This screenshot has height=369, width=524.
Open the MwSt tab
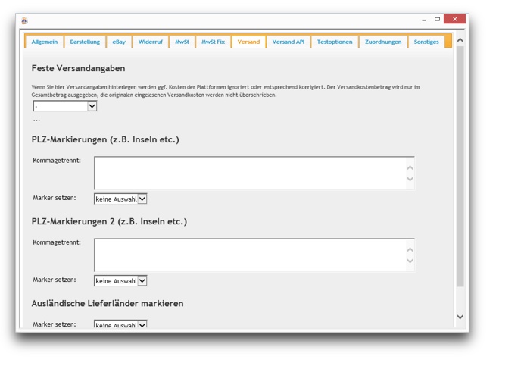coord(182,42)
